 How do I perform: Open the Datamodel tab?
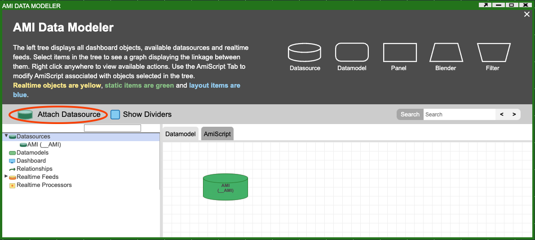181,134
